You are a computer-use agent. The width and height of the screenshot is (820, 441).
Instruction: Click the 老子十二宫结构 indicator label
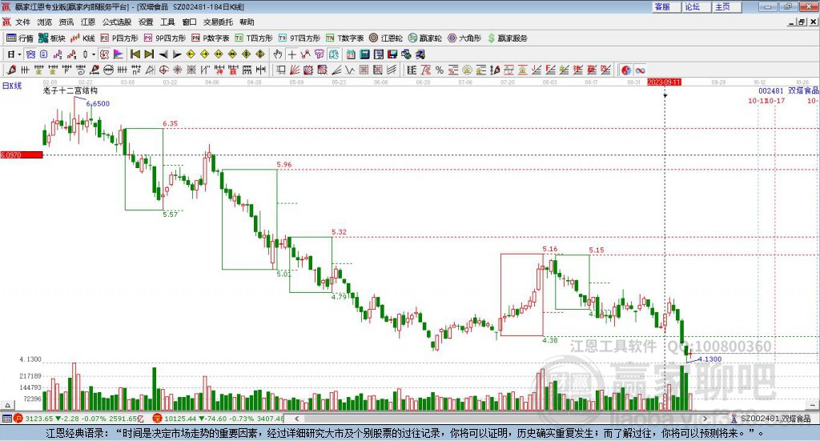click(70, 90)
